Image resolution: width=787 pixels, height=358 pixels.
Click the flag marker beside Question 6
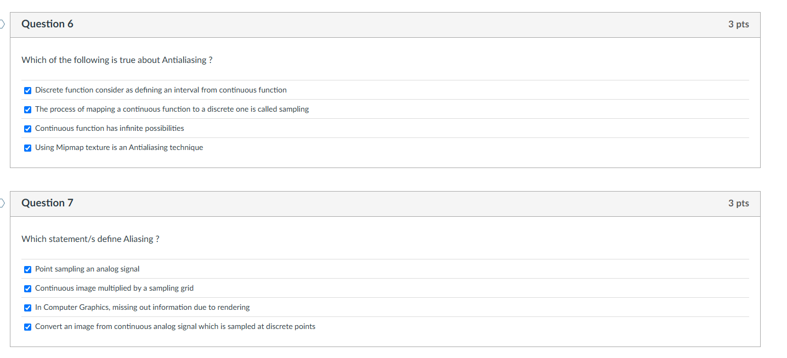point(2,24)
